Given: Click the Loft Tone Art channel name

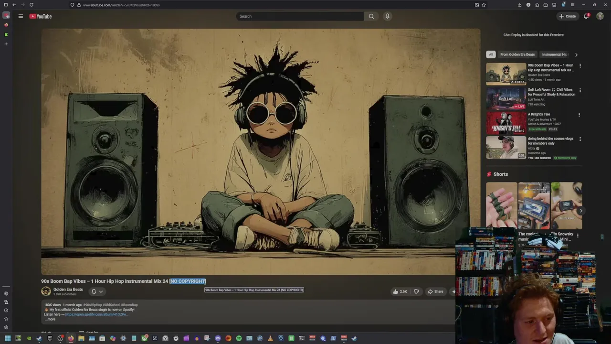Looking at the screenshot, I should pos(536,99).
